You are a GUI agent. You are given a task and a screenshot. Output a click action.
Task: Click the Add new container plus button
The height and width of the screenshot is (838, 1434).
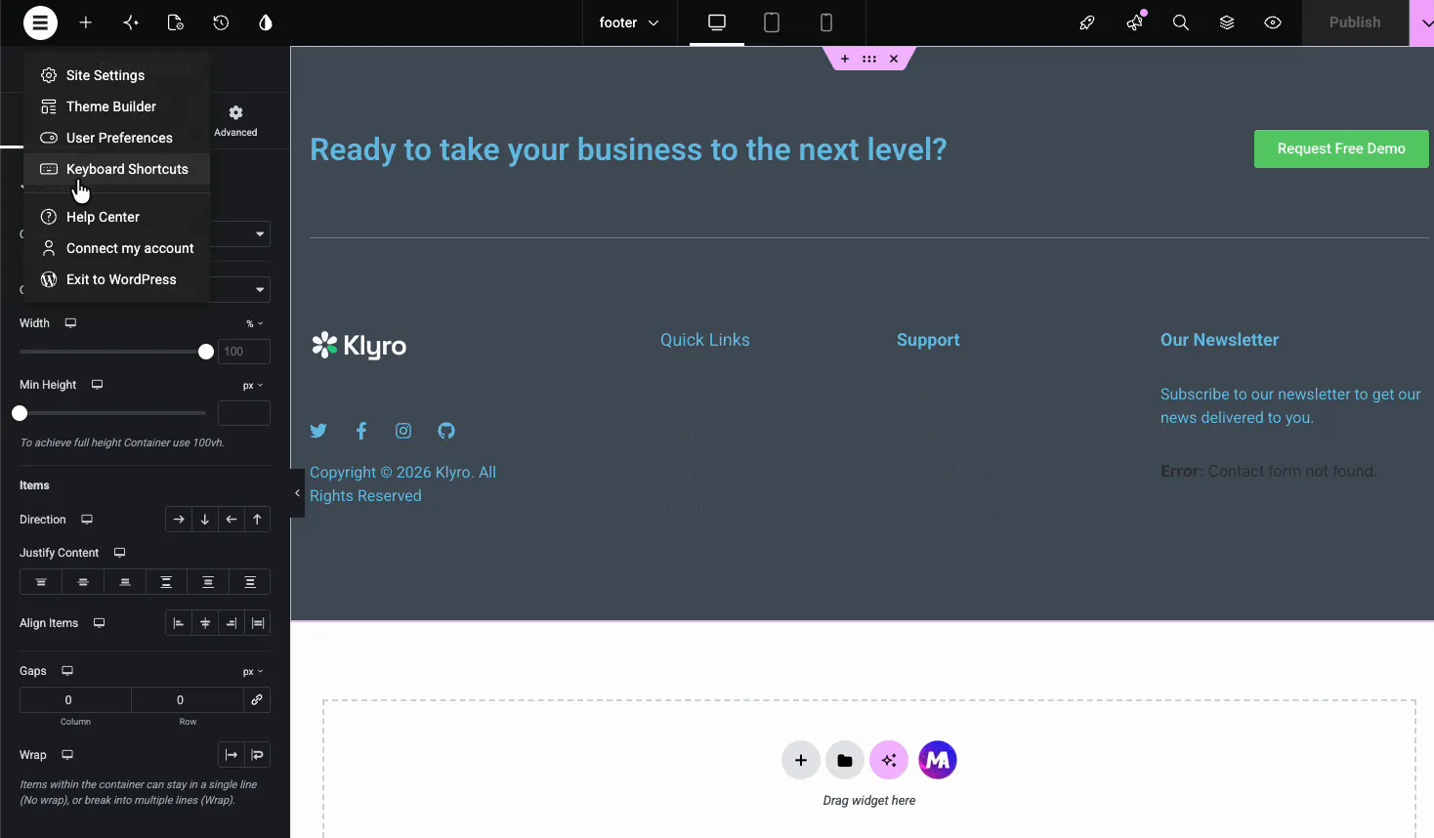(801, 760)
